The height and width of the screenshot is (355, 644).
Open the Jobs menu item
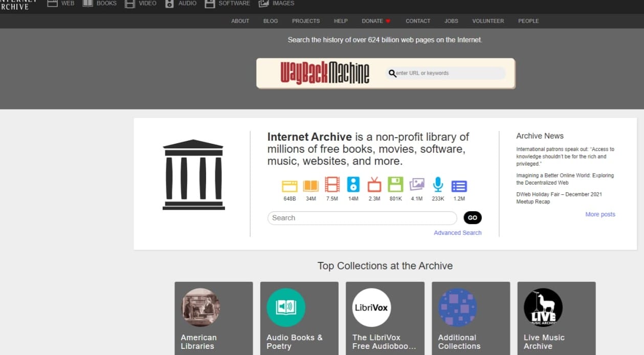click(x=451, y=21)
